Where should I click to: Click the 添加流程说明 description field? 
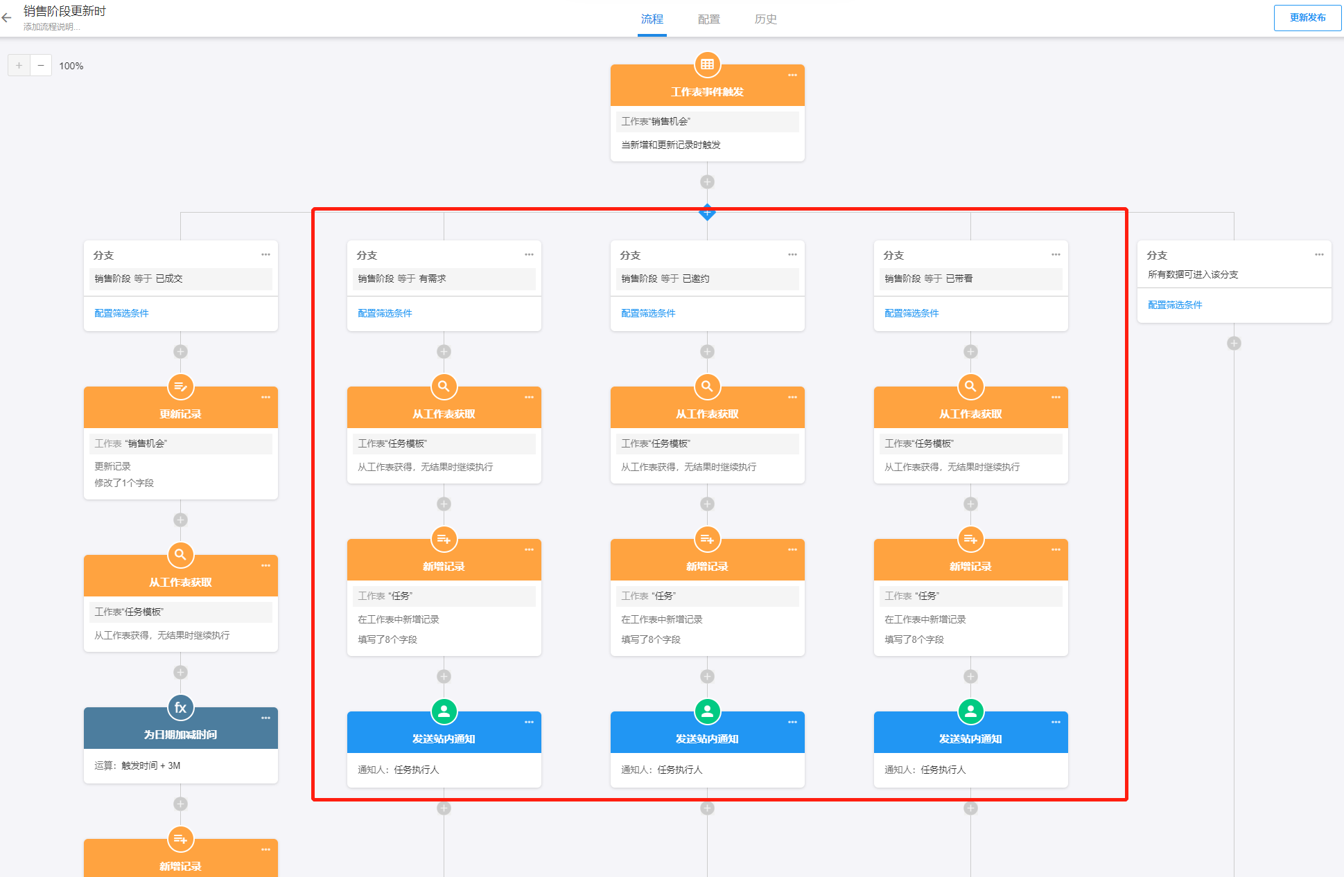pos(51,27)
